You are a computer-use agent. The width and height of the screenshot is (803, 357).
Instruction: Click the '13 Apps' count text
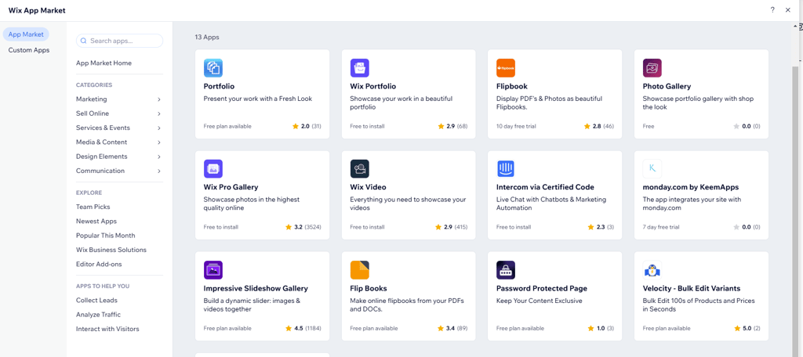(207, 38)
